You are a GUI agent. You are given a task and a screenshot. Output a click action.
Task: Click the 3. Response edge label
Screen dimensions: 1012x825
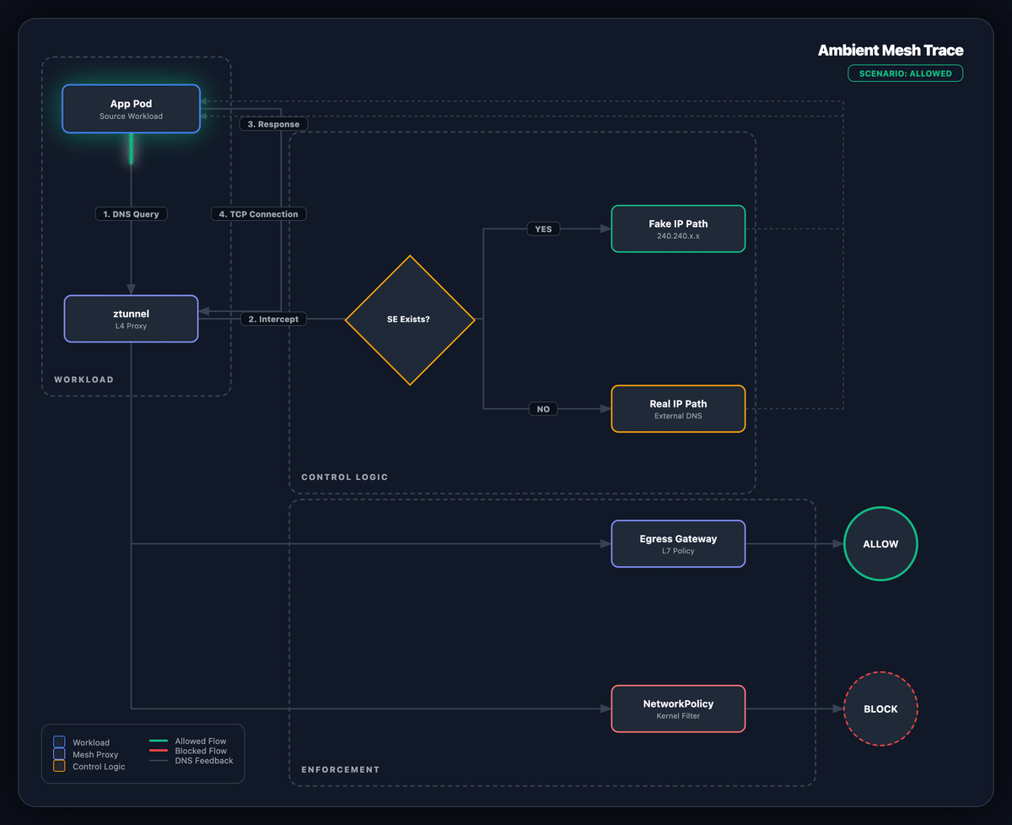click(273, 124)
